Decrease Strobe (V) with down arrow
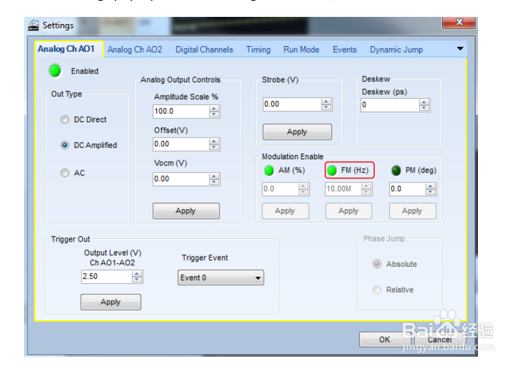This screenshot has width=524, height=365. tap(326, 107)
